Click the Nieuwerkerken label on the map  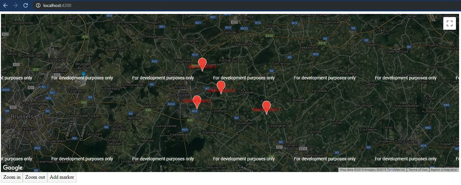tap(407, 106)
